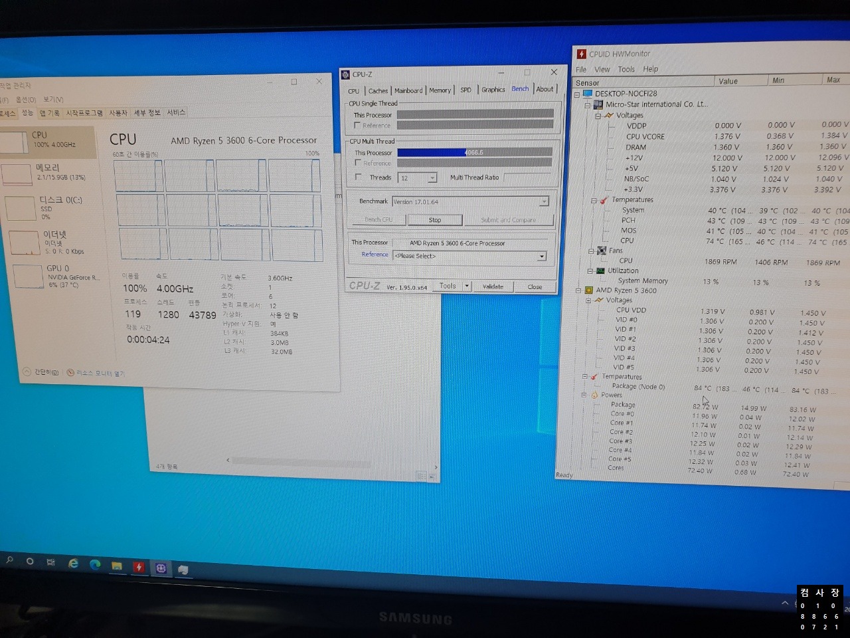The image size is (850, 638).
Task: Switch to HWMonitor taskbar icon
Action: (x=139, y=567)
